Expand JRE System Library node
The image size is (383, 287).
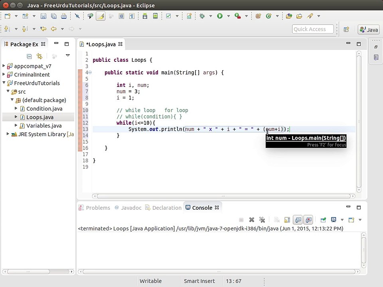(x=8, y=134)
